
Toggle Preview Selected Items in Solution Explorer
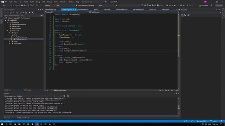coord(32,13)
